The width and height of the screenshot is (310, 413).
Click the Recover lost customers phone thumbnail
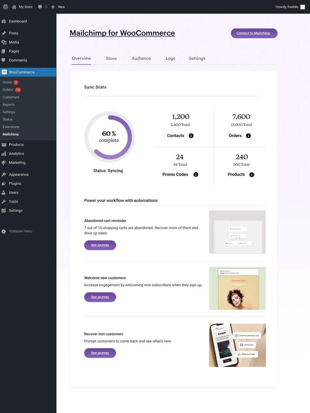pos(237,345)
